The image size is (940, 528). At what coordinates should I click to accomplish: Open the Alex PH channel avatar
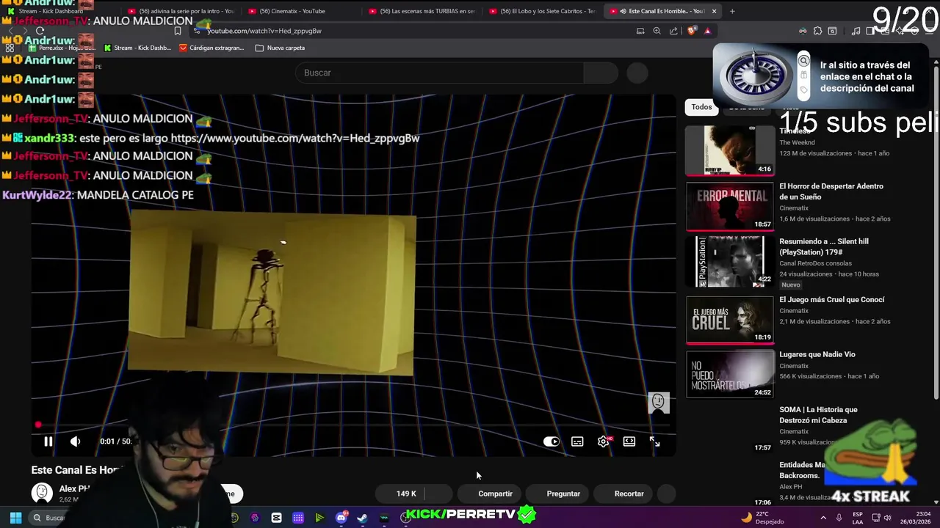tap(42, 493)
